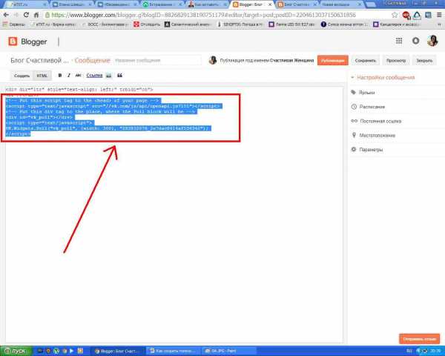Focus the post title input field
This screenshot has width=445, height=356.
157,61
